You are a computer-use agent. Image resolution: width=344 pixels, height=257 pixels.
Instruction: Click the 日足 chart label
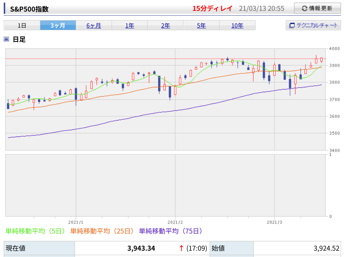(19, 39)
